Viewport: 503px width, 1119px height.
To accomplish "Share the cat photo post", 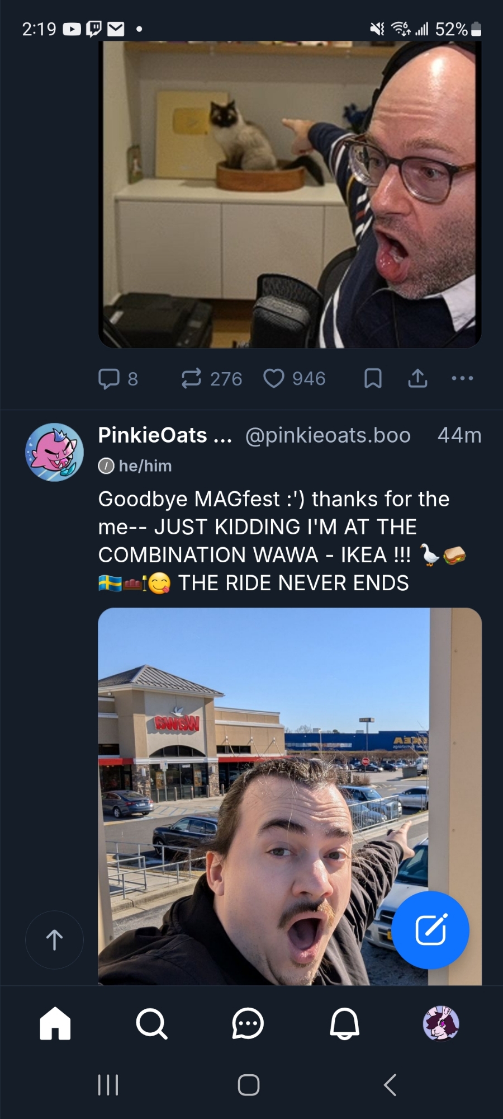I will click(x=417, y=379).
